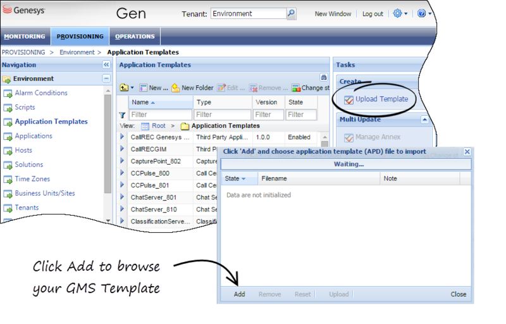Click the folder up toolbar icon
This screenshot has width=506, height=324.
(124, 87)
